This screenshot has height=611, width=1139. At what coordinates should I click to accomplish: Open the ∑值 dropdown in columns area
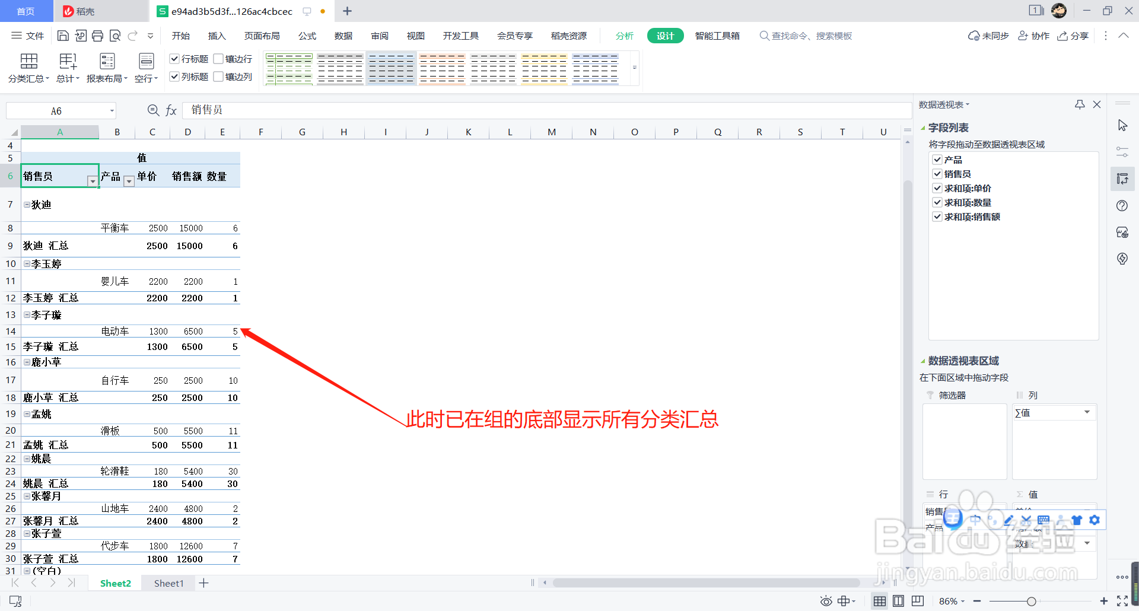point(1087,412)
